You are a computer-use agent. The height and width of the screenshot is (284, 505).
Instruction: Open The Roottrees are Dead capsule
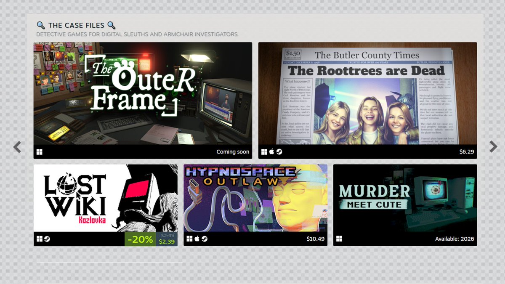(x=367, y=100)
